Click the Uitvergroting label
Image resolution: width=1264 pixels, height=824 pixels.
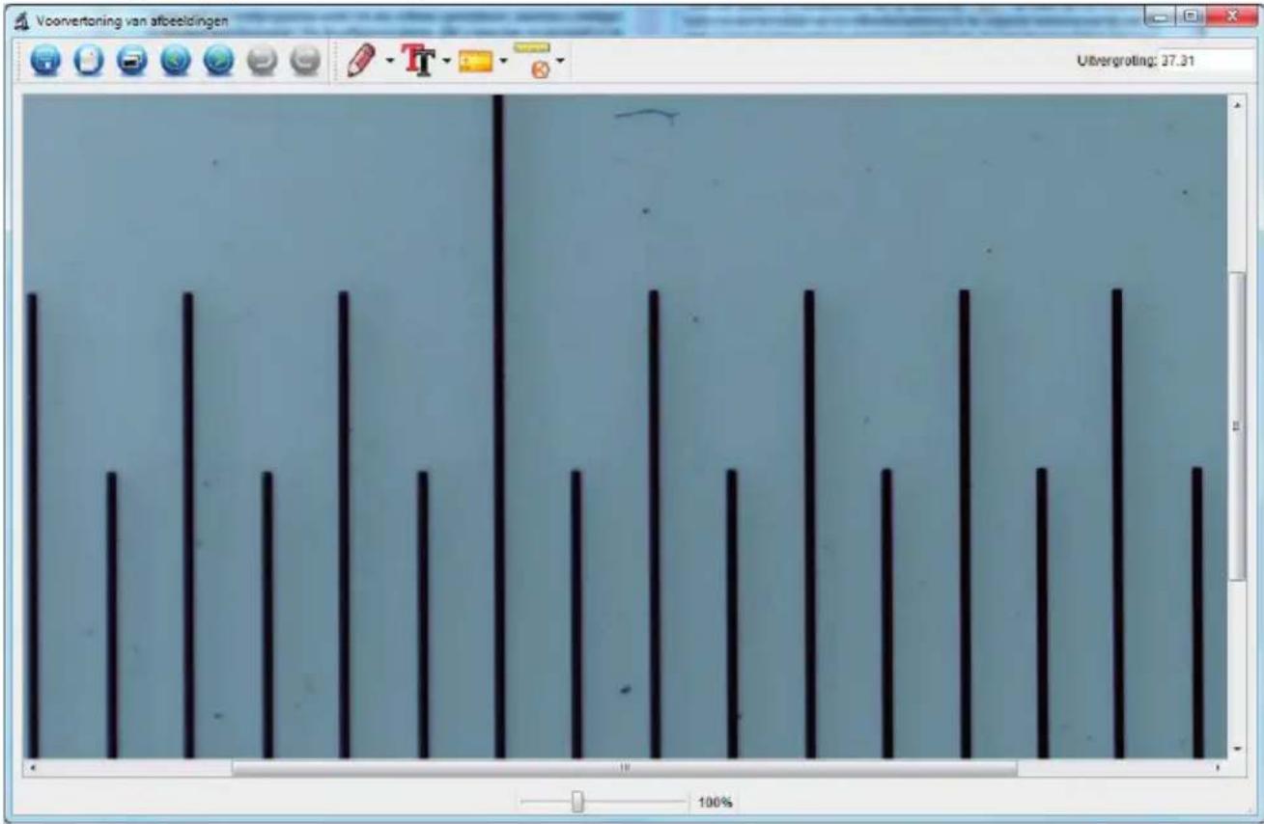[1116, 60]
